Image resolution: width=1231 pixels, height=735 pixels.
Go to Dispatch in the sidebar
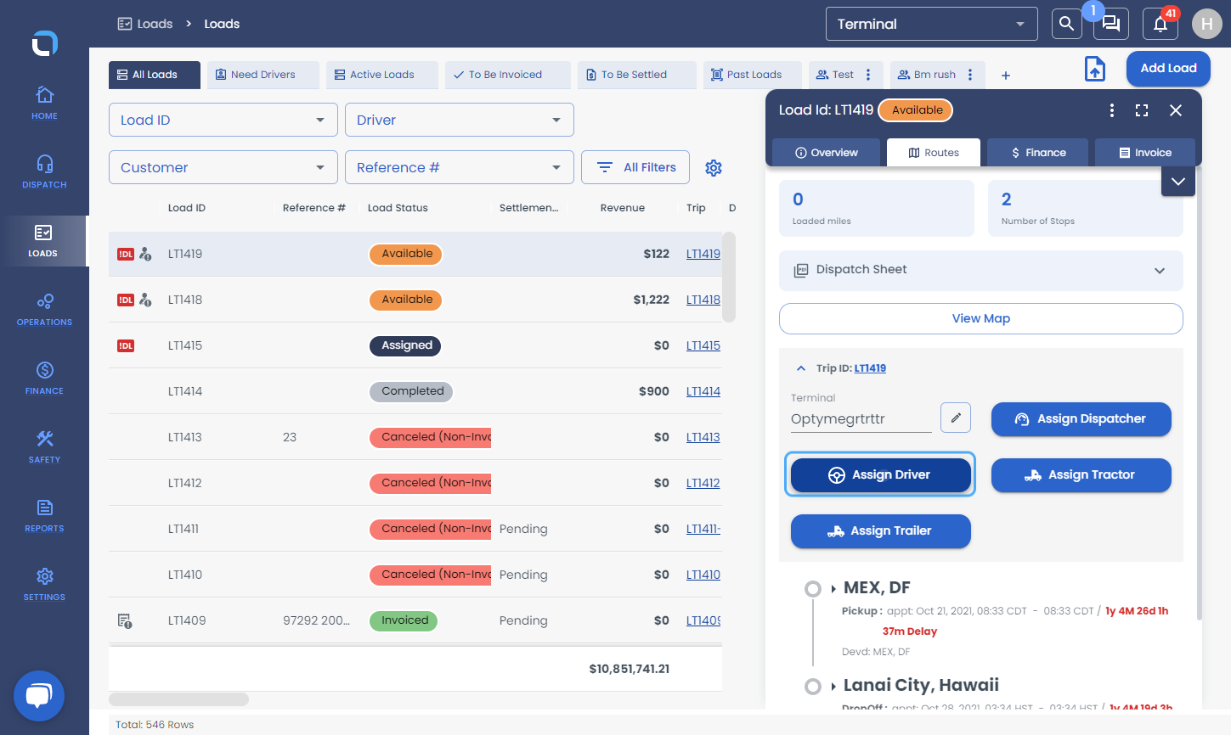point(44,171)
